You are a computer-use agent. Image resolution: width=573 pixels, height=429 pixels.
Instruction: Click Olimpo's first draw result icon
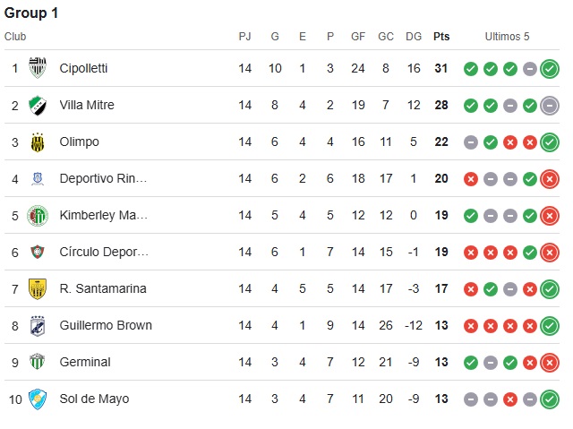point(471,142)
